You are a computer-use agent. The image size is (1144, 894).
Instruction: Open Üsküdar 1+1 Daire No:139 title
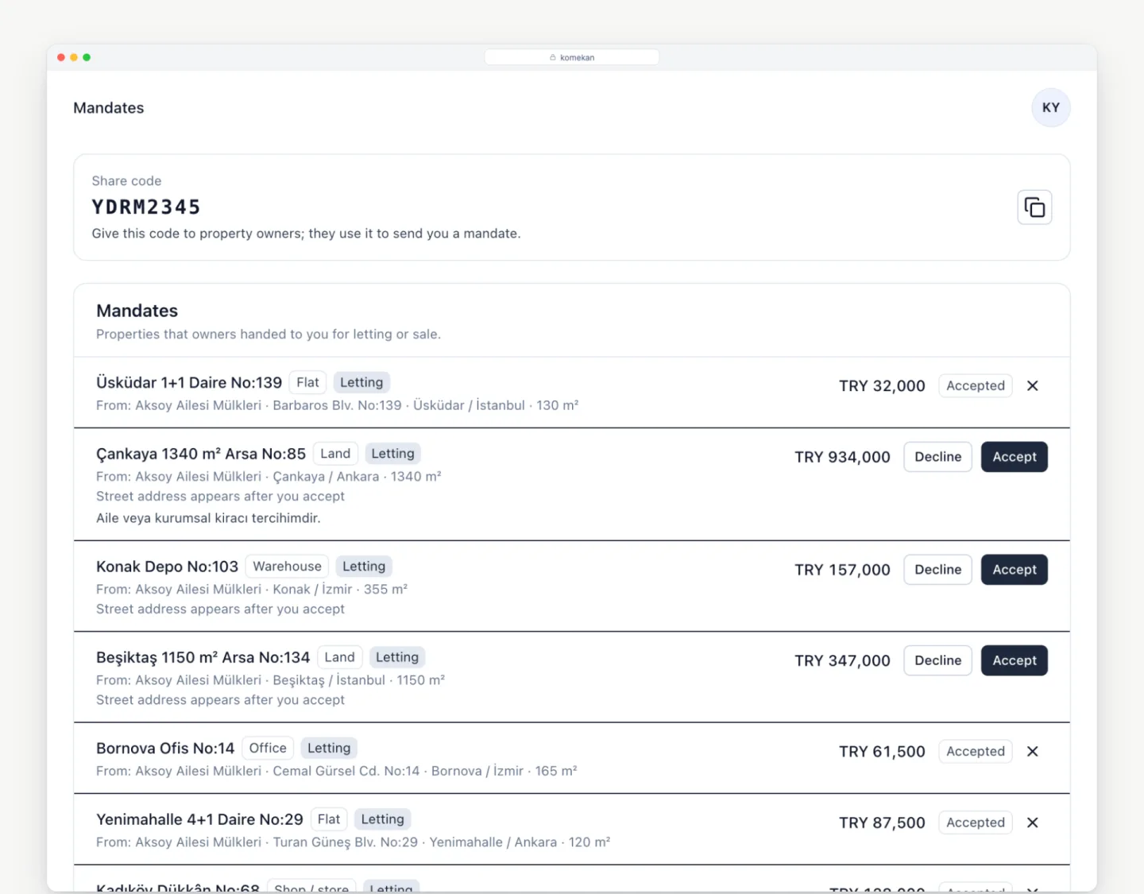[189, 382]
